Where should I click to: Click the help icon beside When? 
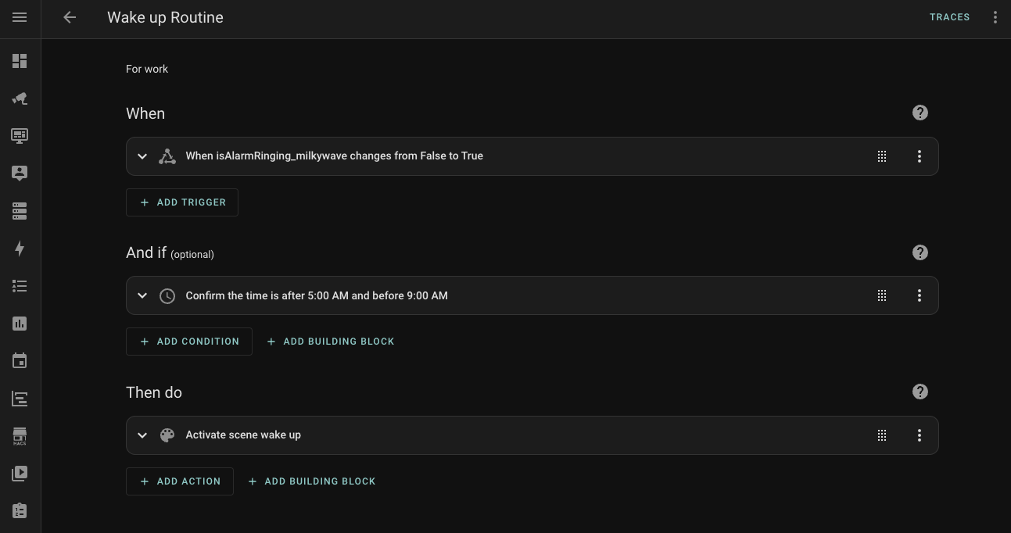pyautogui.click(x=920, y=113)
